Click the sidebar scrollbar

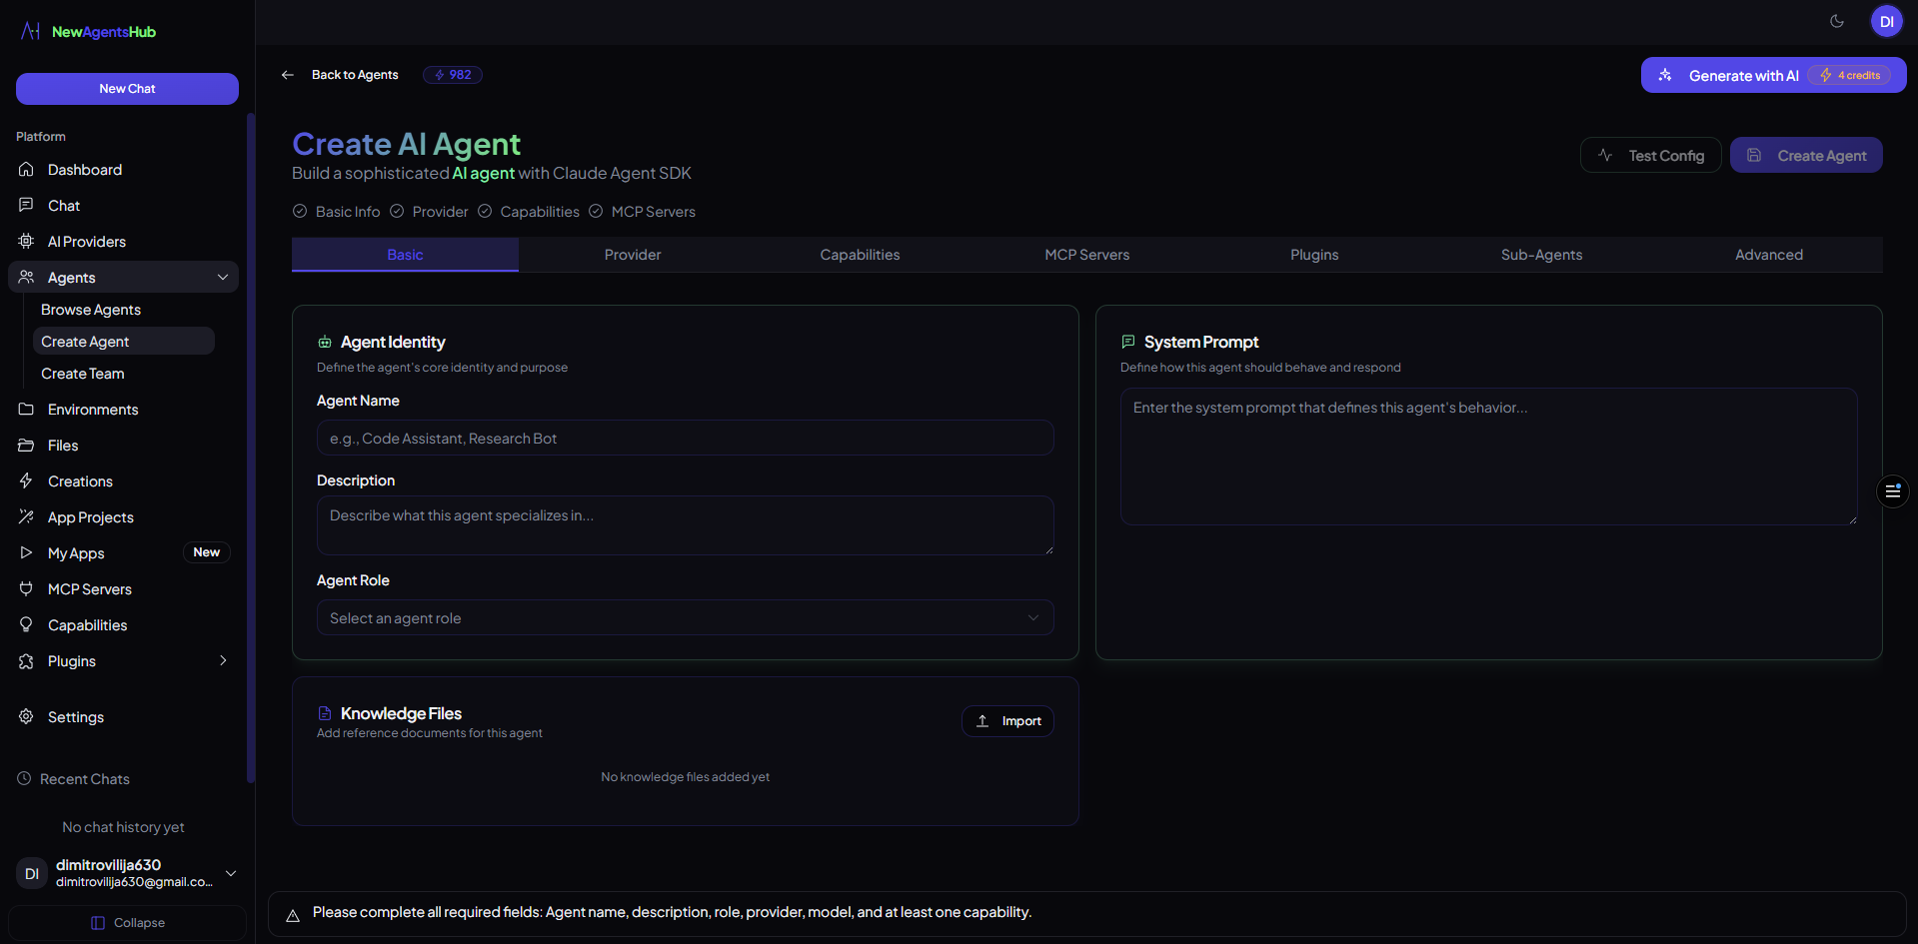(x=251, y=448)
